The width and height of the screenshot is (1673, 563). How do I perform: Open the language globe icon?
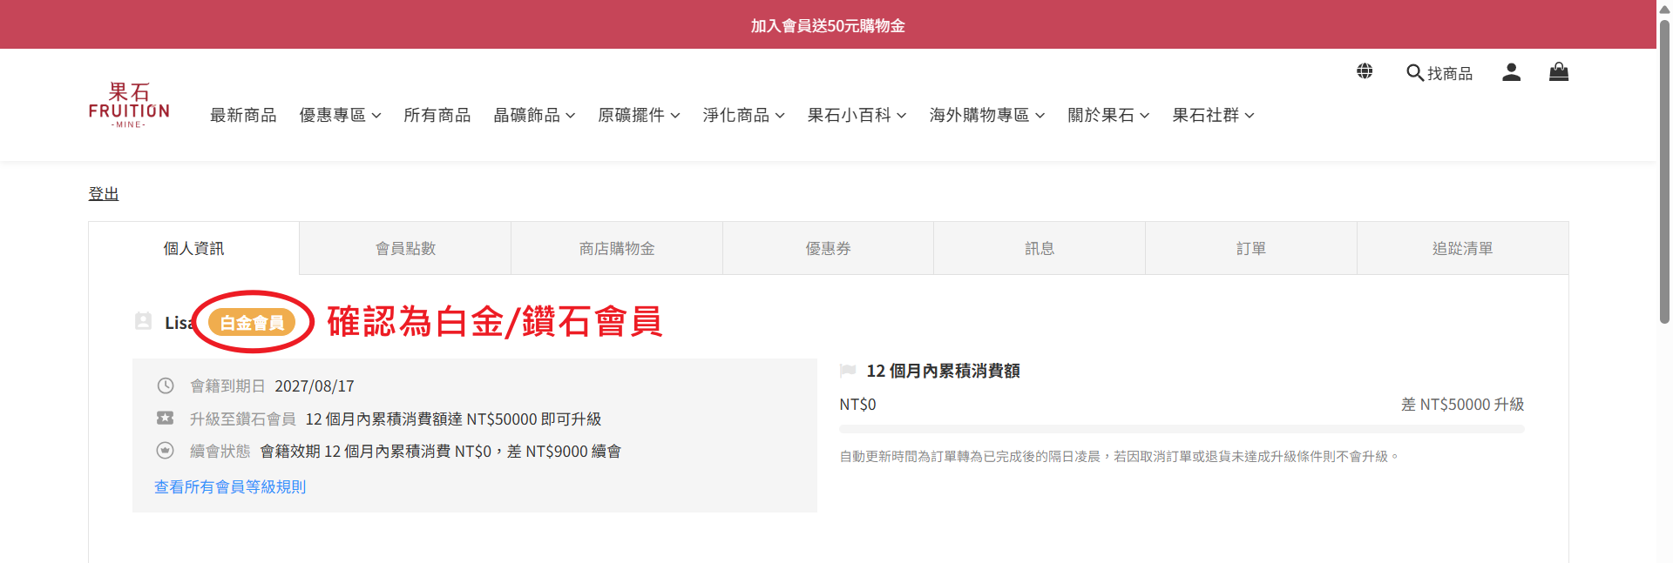click(1365, 71)
